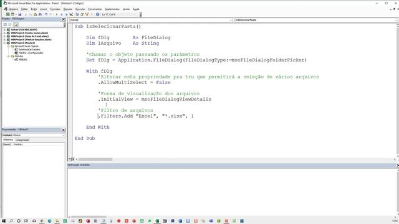Image resolution: width=399 pixels, height=224 pixels.
Task: Click the Find binoculars icon in toolbar
Action: click(x=40, y=14)
